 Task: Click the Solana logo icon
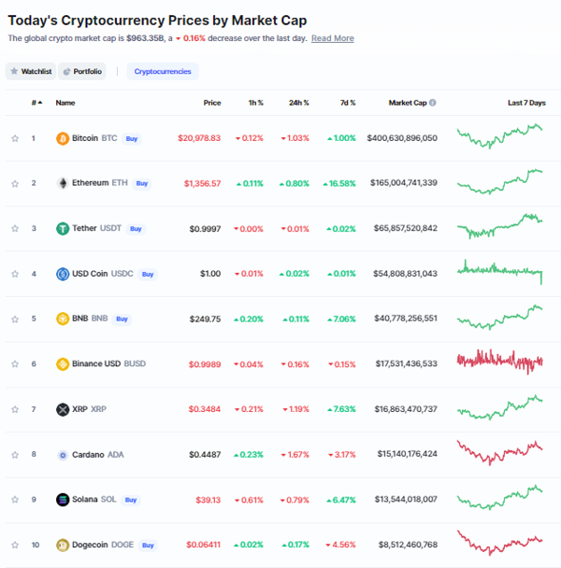click(x=63, y=500)
